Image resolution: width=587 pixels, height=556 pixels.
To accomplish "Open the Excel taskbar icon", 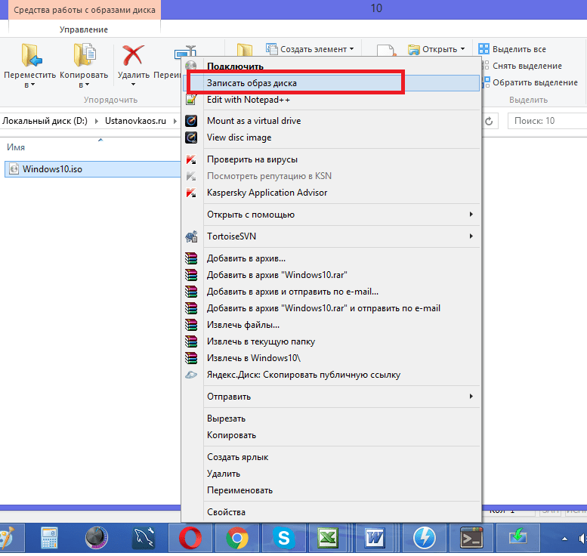I will pyautogui.click(x=329, y=538).
